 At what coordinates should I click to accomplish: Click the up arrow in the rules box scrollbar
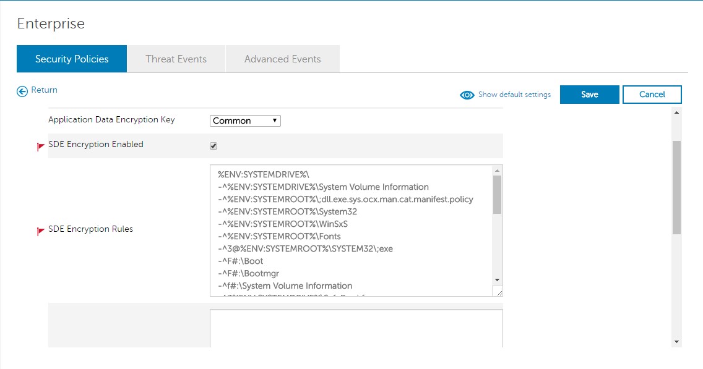point(497,171)
